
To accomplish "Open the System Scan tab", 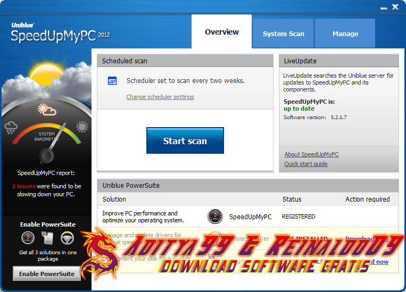I will (x=283, y=34).
